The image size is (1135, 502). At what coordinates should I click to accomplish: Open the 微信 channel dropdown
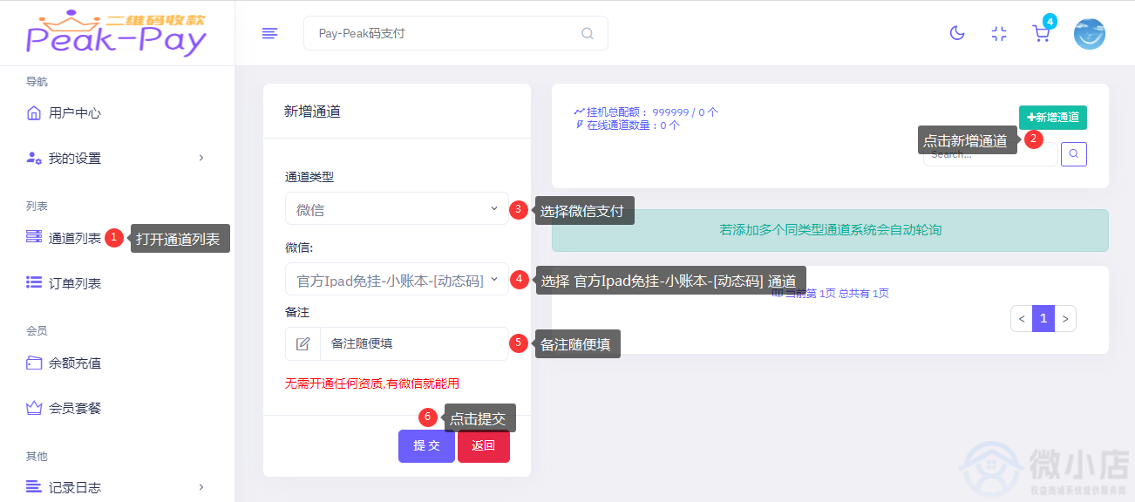click(397, 280)
